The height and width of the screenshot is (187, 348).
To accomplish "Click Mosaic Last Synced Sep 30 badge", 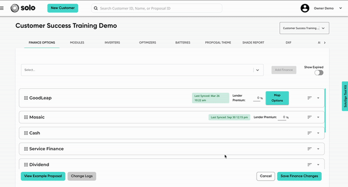I will point(229,117).
